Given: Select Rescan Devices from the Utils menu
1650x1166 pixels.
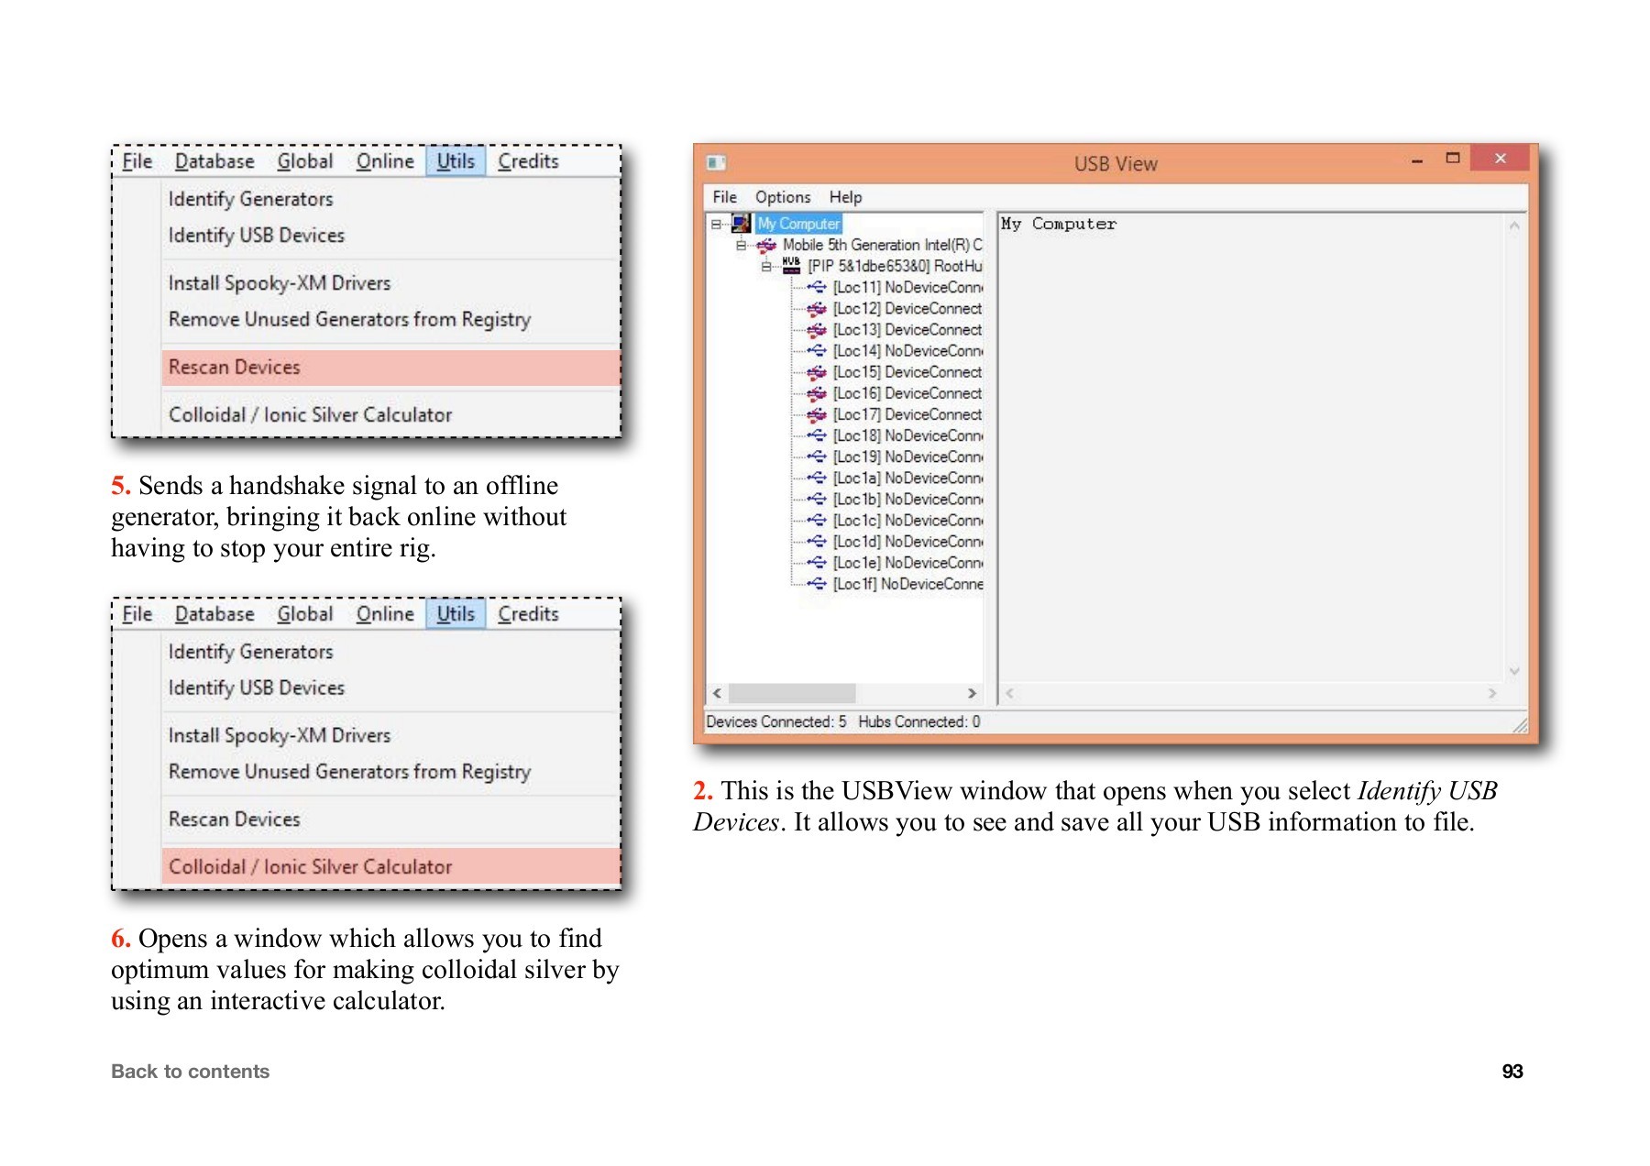Looking at the screenshot, I should coord(234,367).
